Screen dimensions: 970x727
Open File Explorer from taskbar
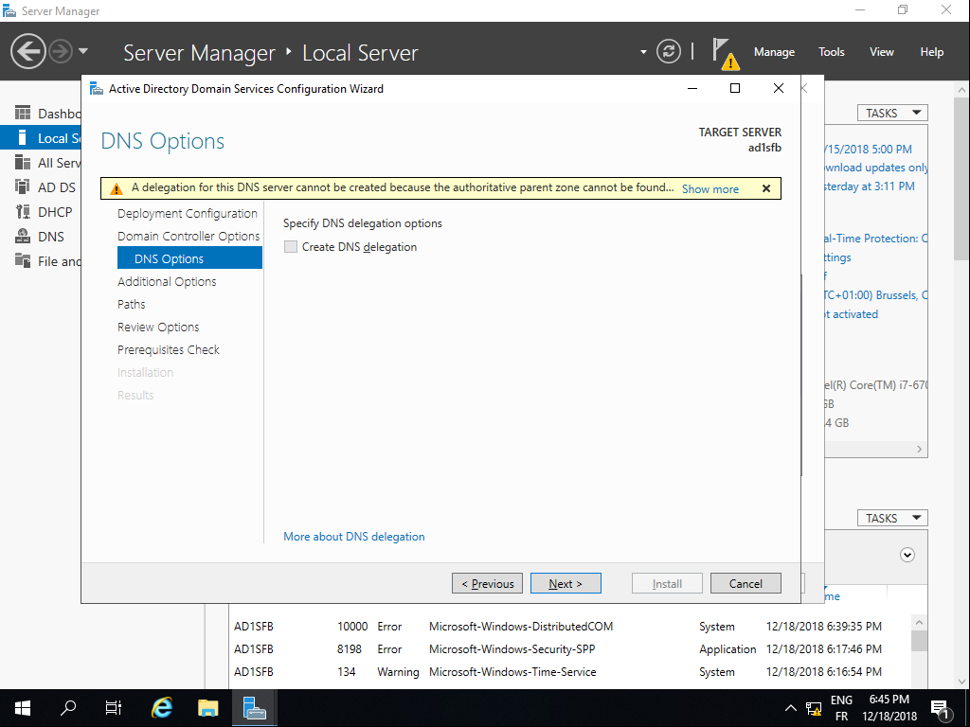coord(208,707)
